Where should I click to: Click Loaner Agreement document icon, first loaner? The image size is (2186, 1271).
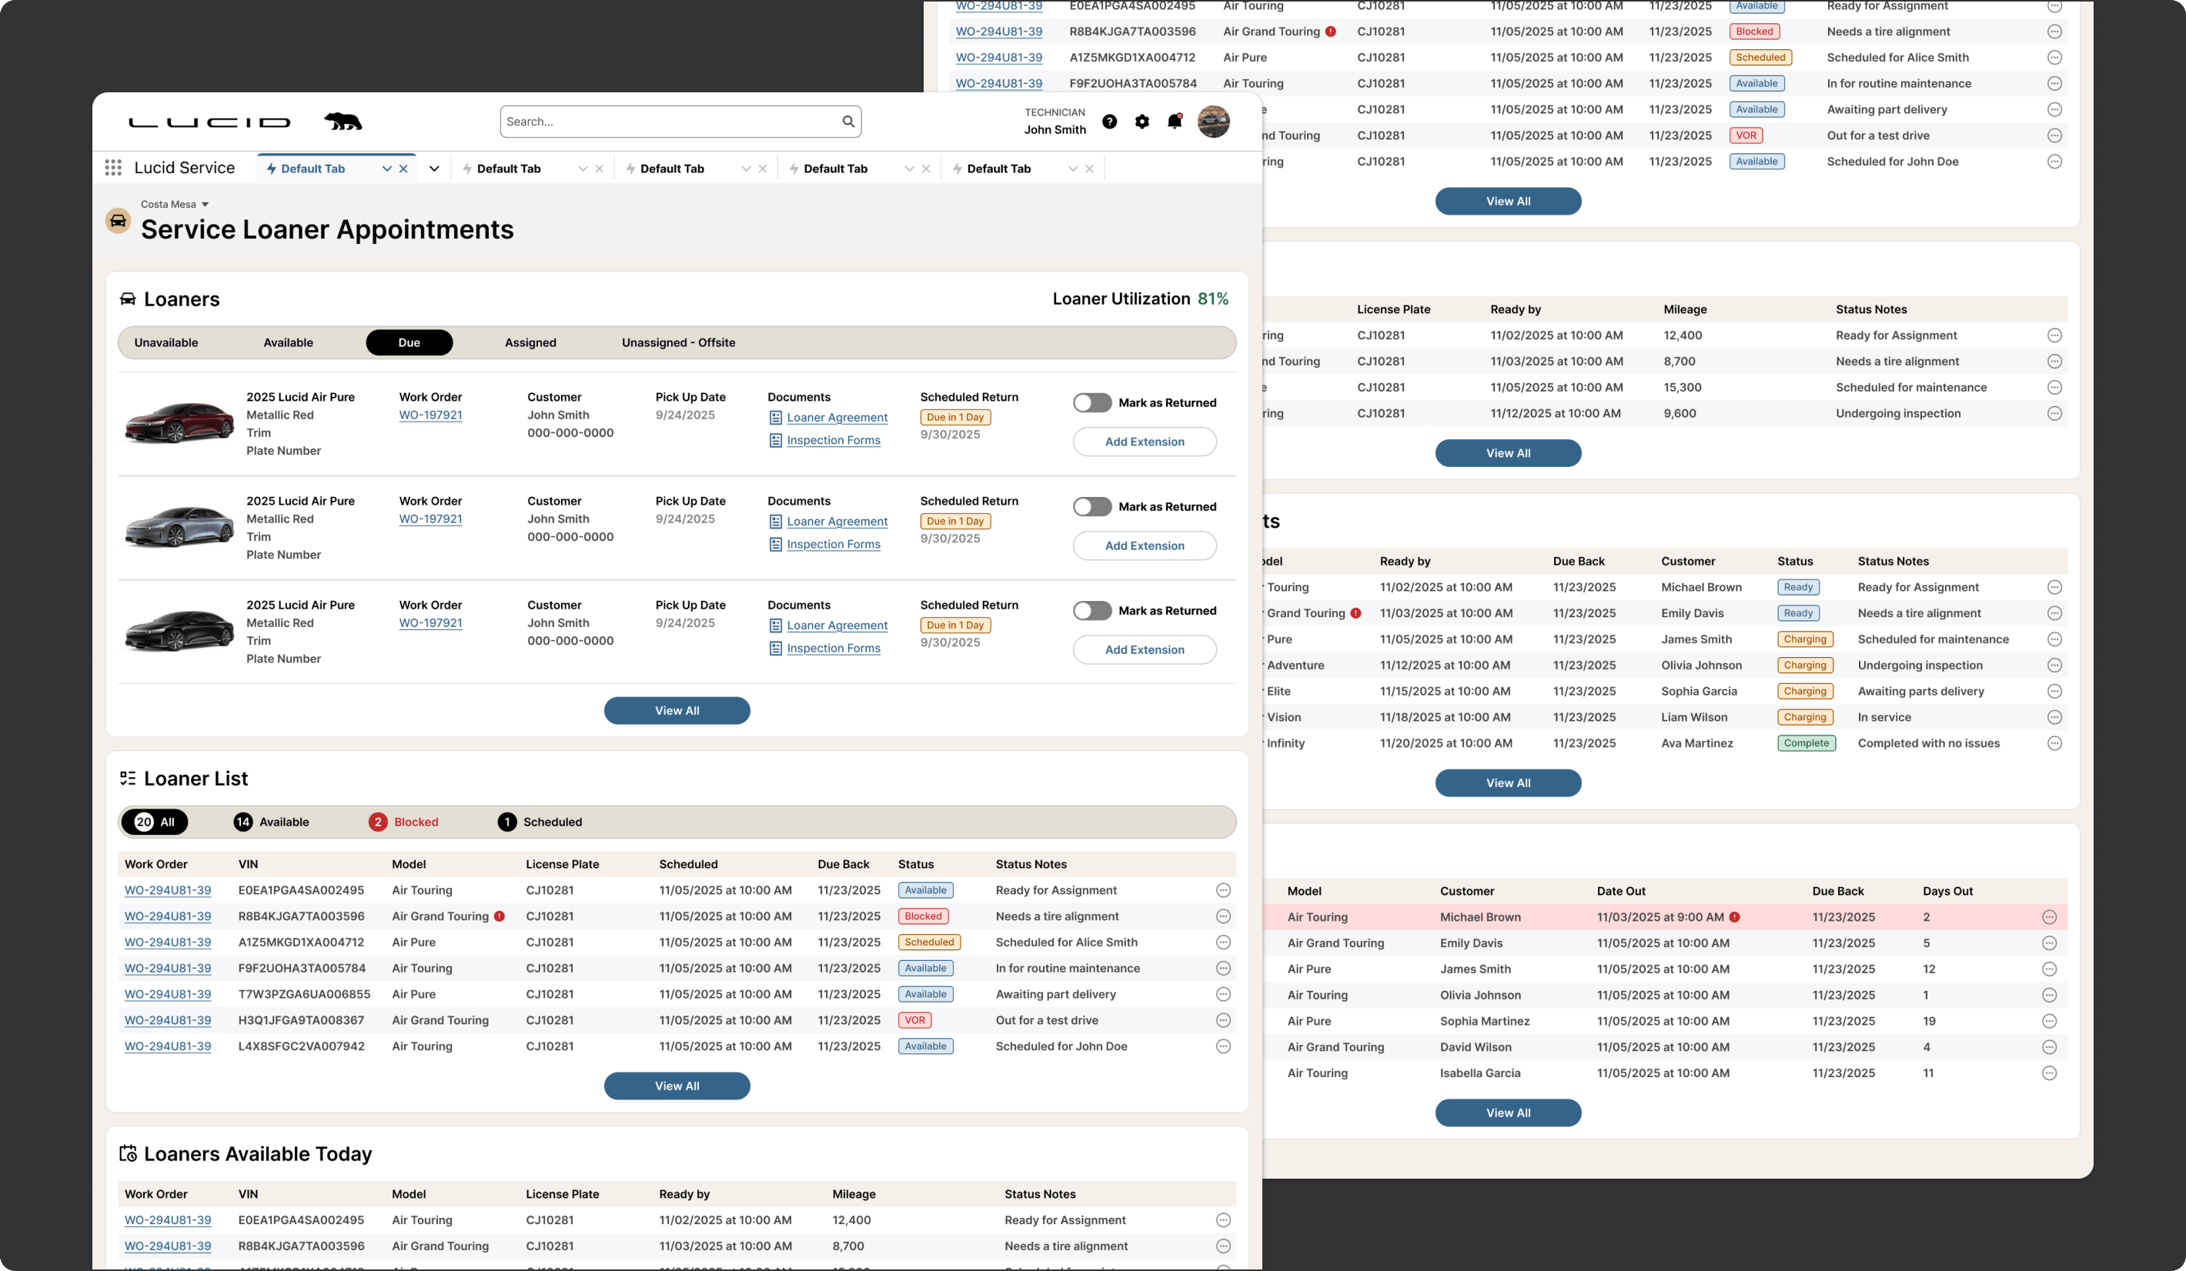[776, 418]
